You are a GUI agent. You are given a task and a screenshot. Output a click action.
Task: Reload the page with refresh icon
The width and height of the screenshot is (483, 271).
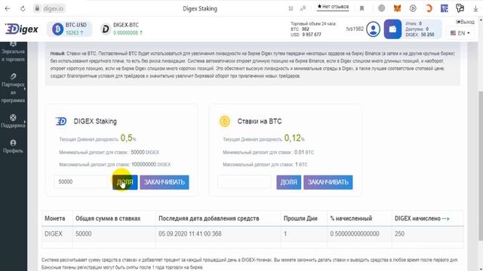click(x=23, y=8)
